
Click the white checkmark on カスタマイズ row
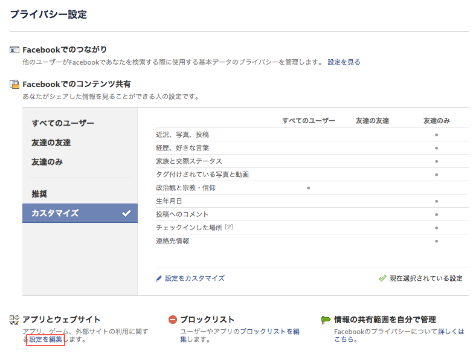coord(127,213)
